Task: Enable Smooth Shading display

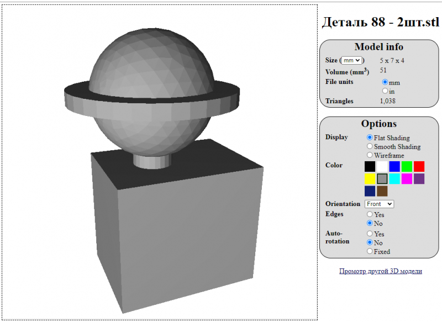Action: pos(370,146)
